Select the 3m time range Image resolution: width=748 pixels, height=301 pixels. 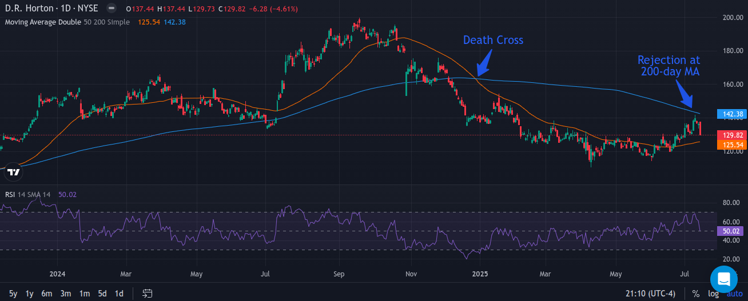pyautogui.click(x=66, y=294)
